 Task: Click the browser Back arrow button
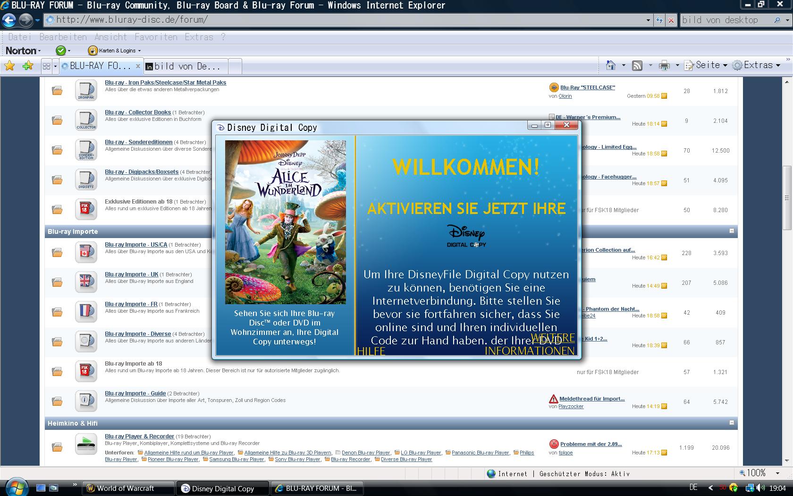click(9, 20)
